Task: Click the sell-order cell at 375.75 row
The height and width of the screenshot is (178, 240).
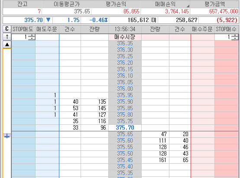Action: click(47, 121)
